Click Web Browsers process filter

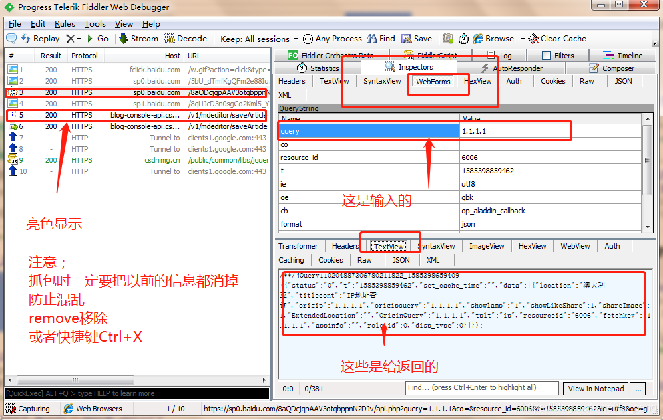click(93, 409)
